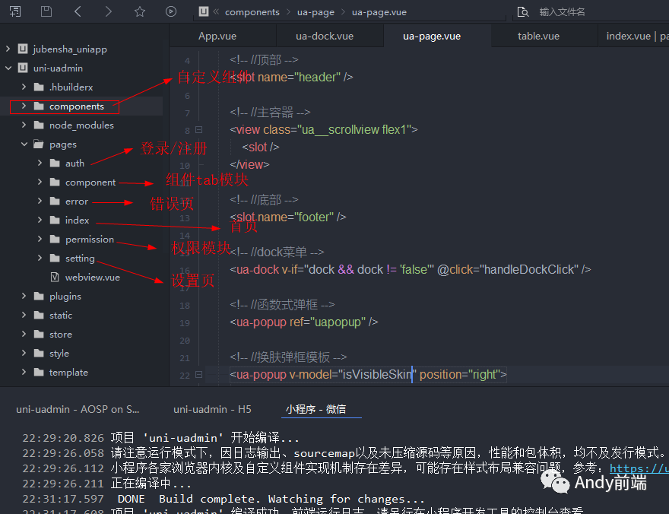Toggle code fold marker on line 8

pyautogui.click(x=199, y=129)
